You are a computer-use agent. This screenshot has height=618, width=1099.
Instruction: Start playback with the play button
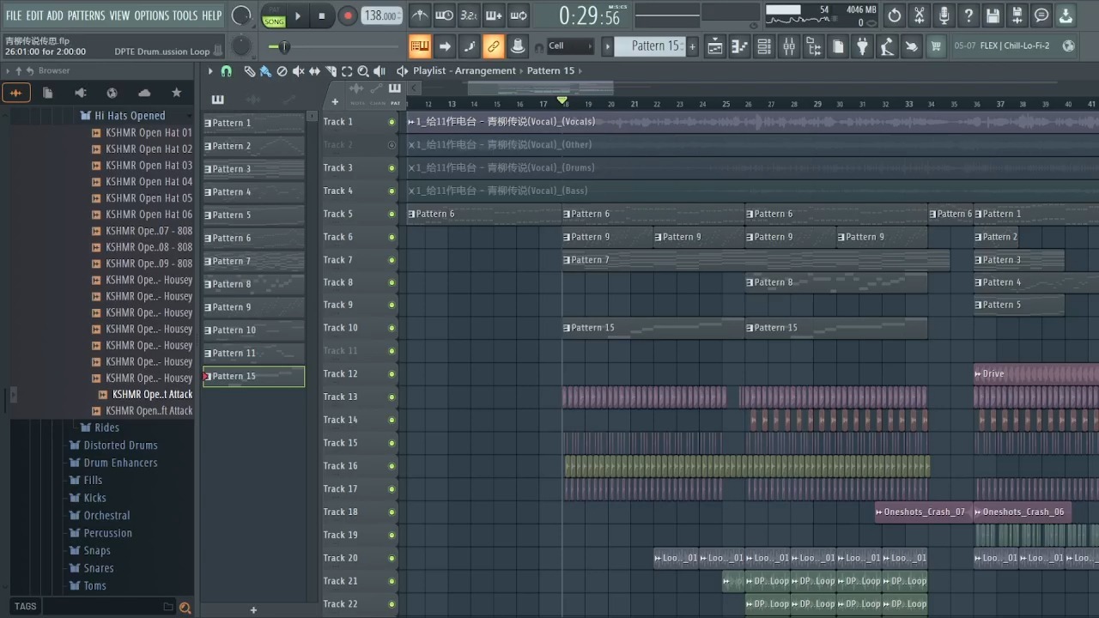pyautogui.click(x=298, y=15)
